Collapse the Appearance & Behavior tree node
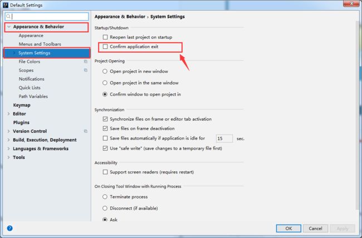 click(9, 27)
